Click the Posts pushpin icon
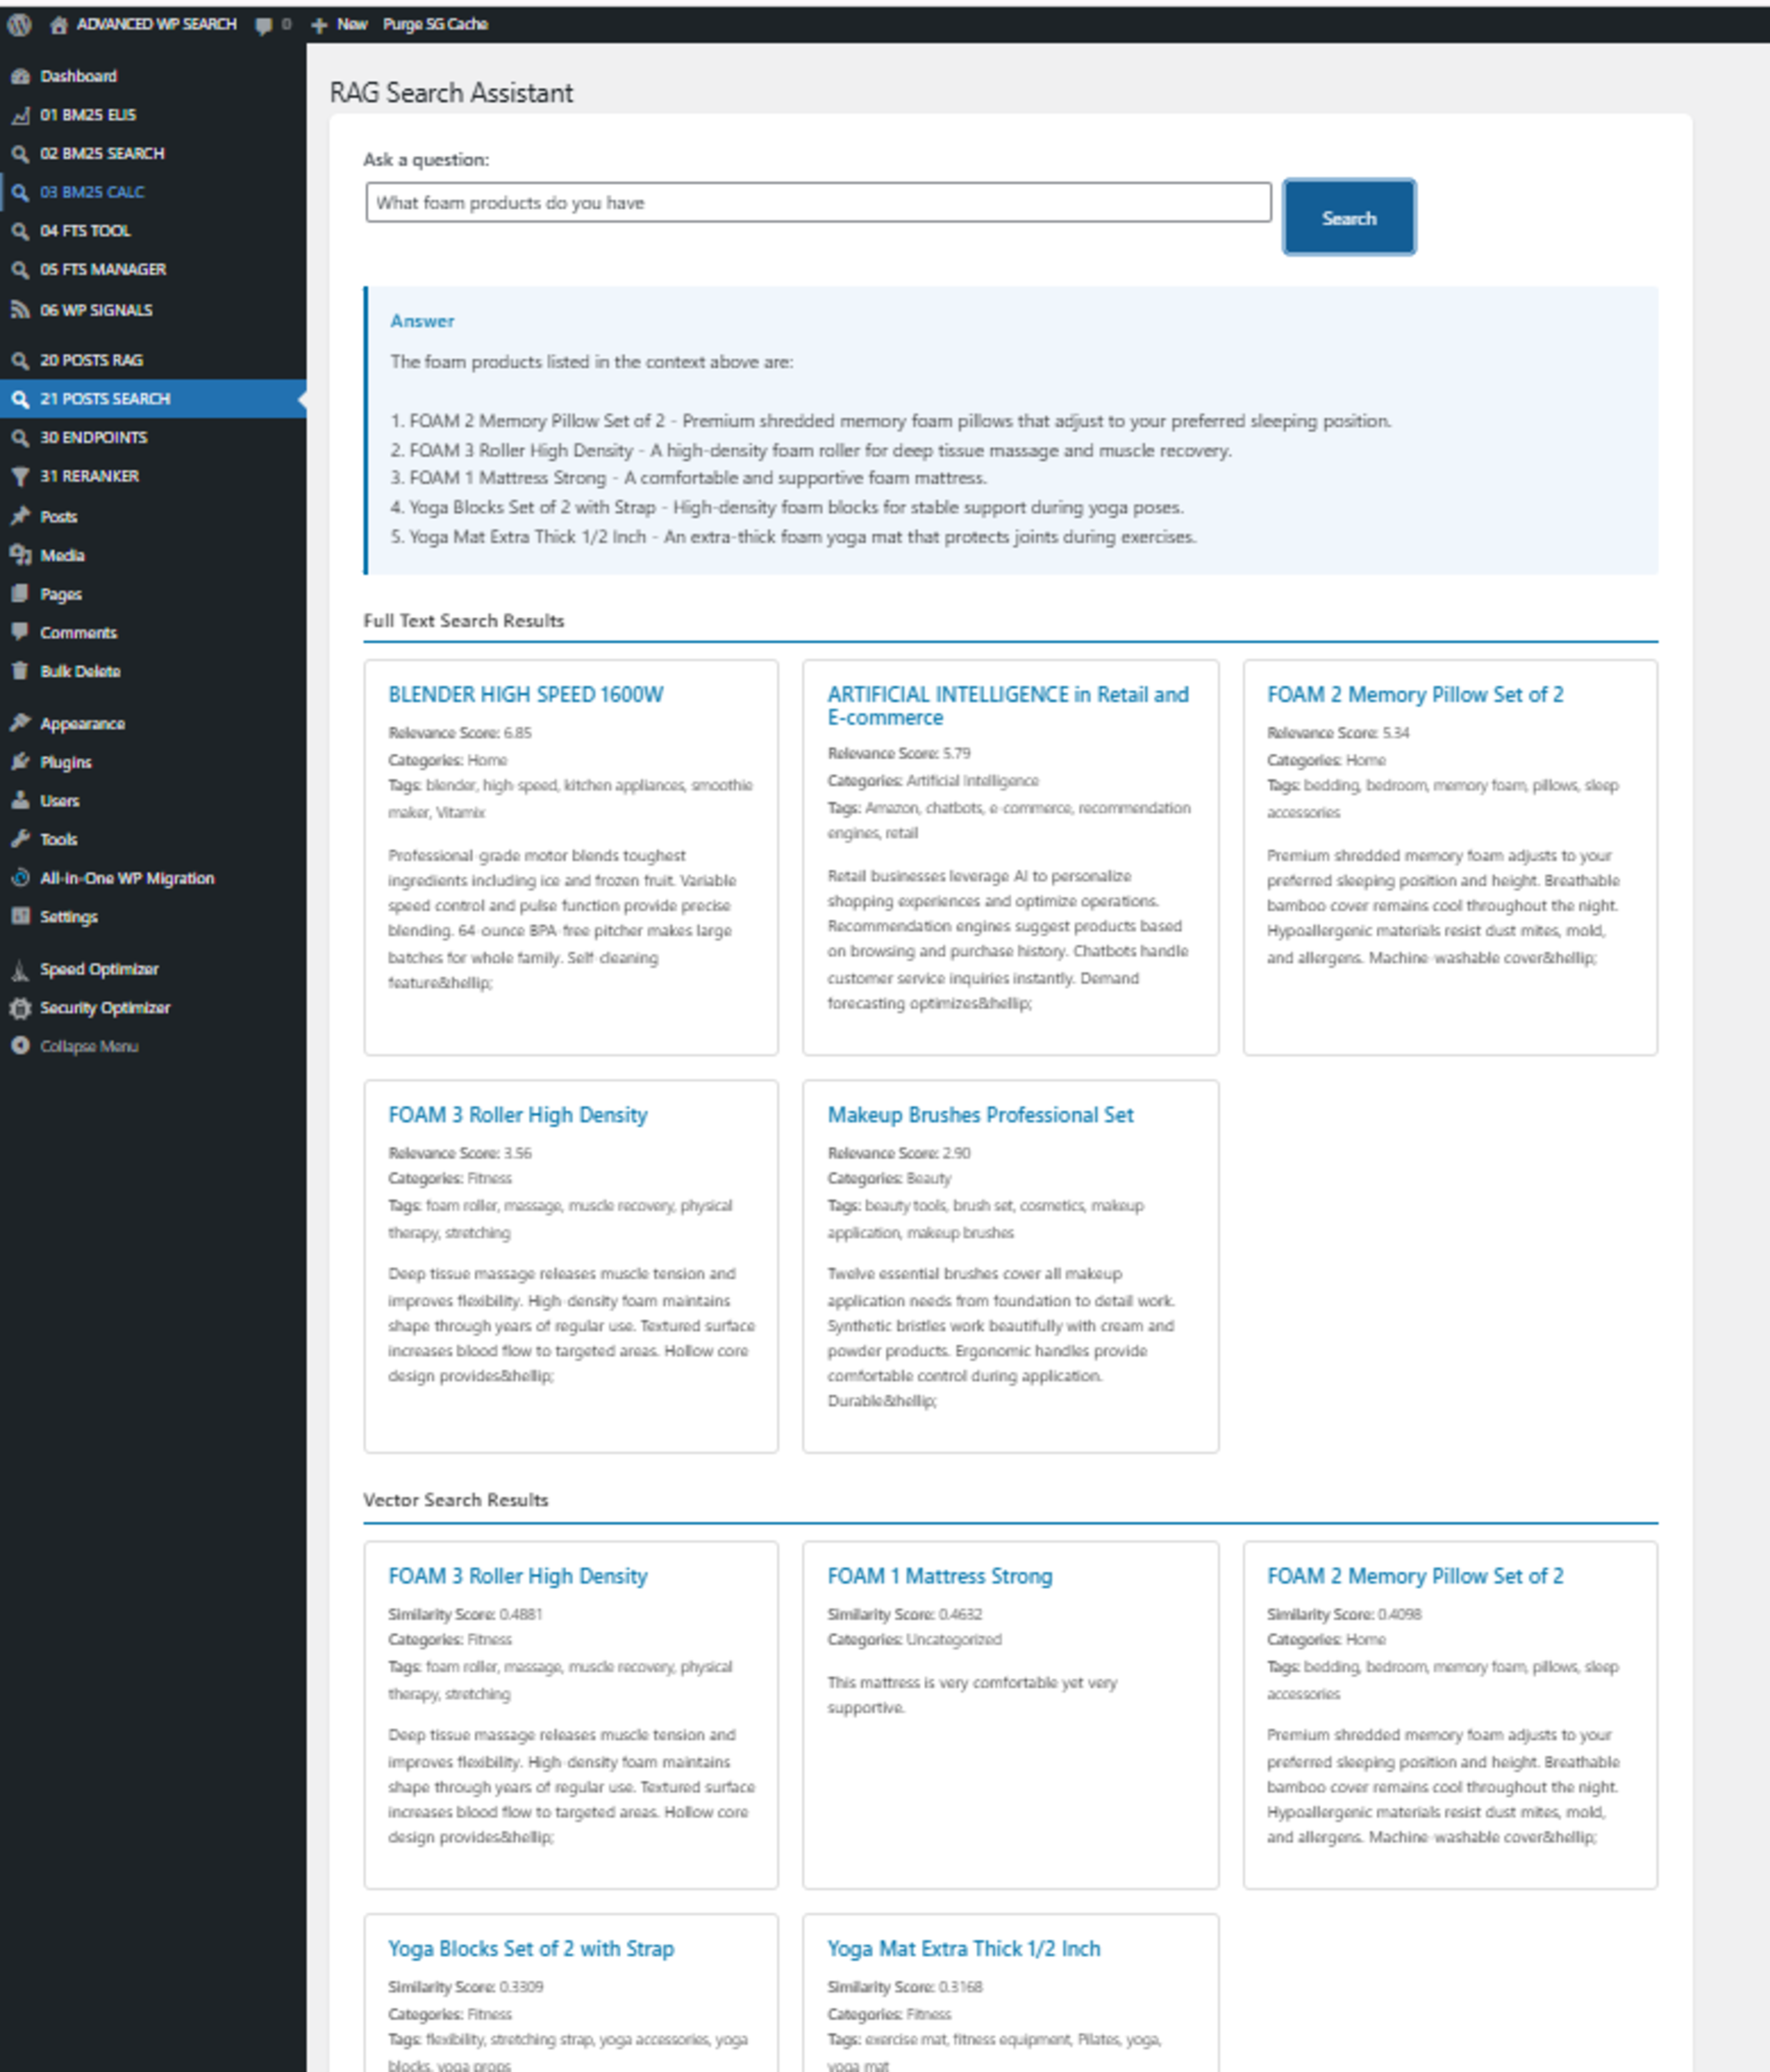This screenshot has height=2072, width=1770. [20, 516]
